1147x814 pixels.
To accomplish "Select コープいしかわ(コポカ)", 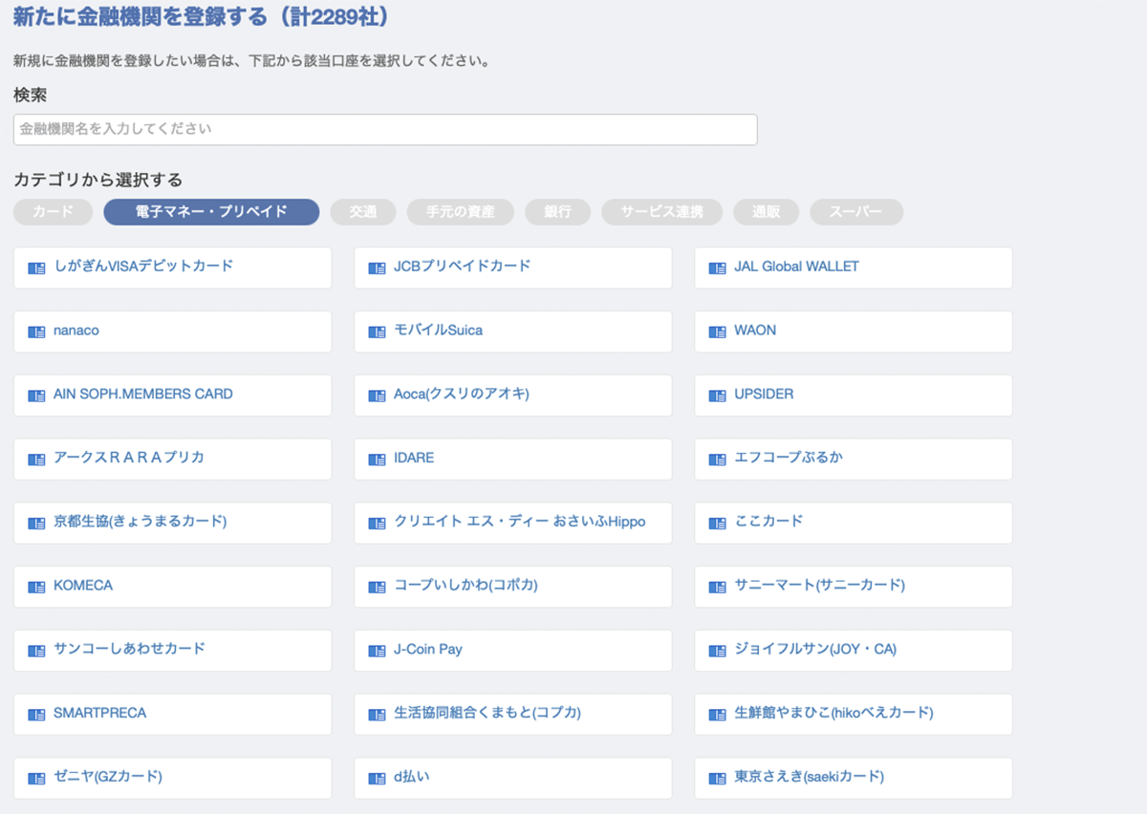I will tap(513, 587).
